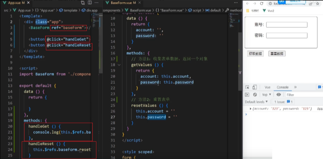
Task: Click the "App.vue" braces breadcrumb
Action: pos(45,10)
